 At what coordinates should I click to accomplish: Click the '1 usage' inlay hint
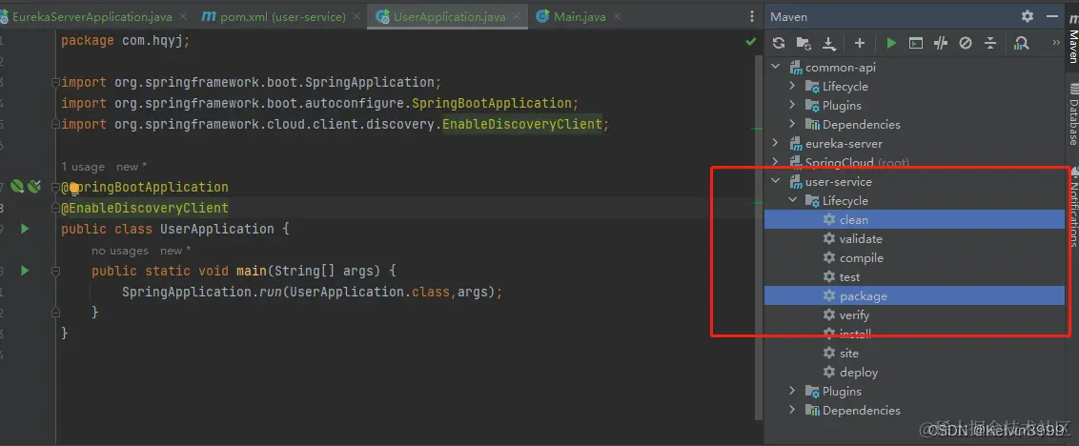point(83,167)
